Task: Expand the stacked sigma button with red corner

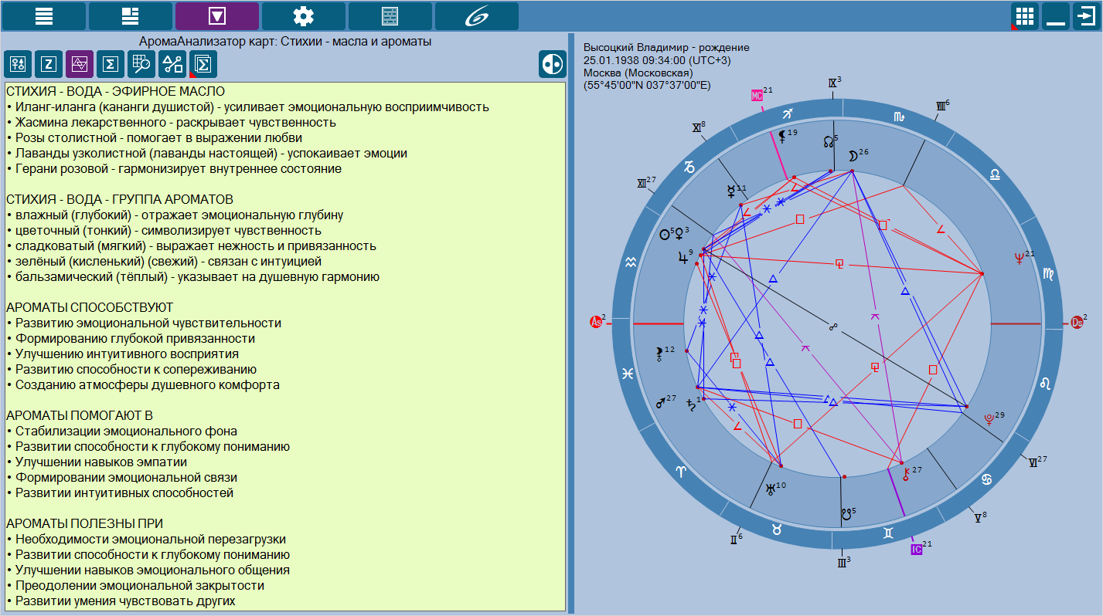Action: pos(203,64)
